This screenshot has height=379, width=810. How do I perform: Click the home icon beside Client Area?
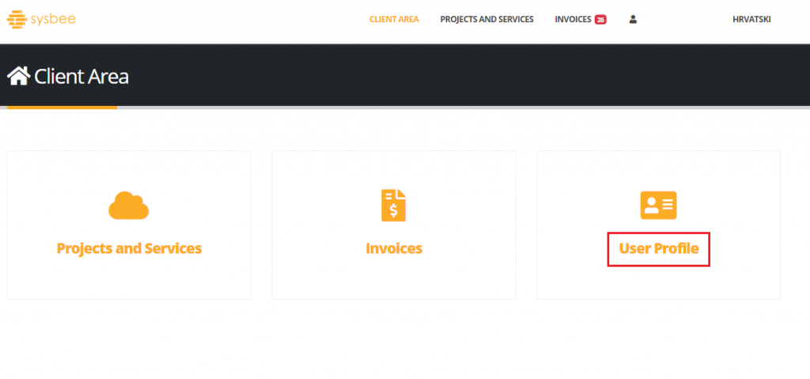18,76
